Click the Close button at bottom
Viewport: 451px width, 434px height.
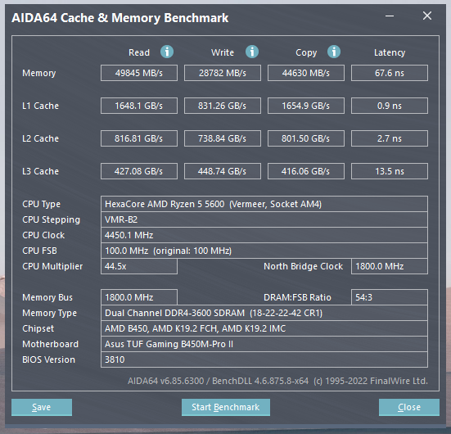pyautogui.click(x=409, y=407)
